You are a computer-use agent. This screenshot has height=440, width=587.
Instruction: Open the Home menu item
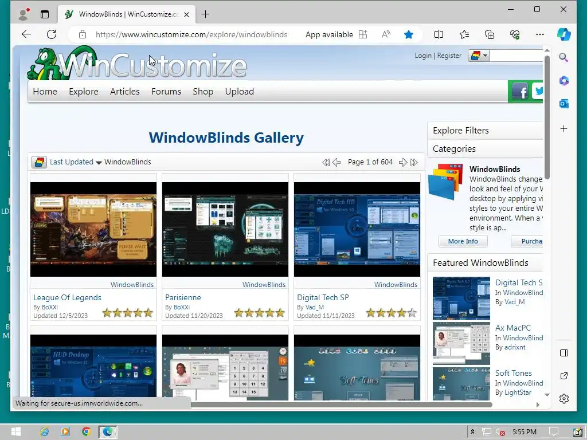(45, 91)
